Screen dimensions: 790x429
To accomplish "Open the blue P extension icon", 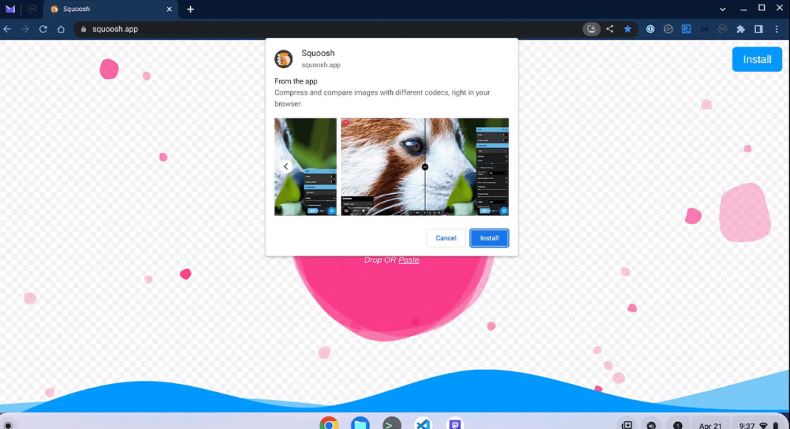I will point(686,29).
